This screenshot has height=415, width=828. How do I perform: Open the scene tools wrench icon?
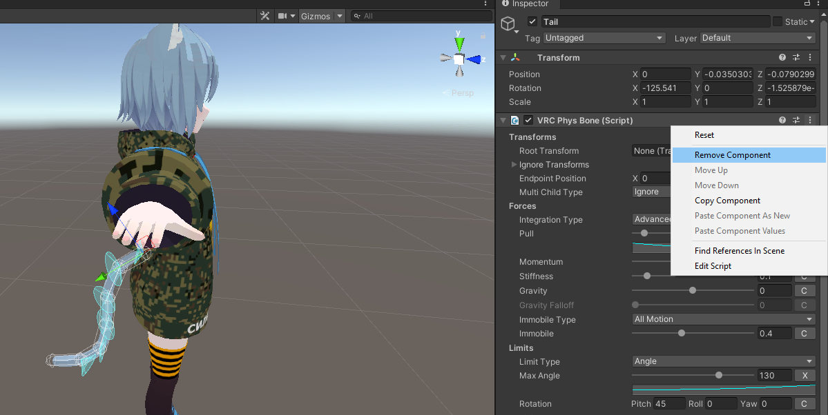pos(265,16)
